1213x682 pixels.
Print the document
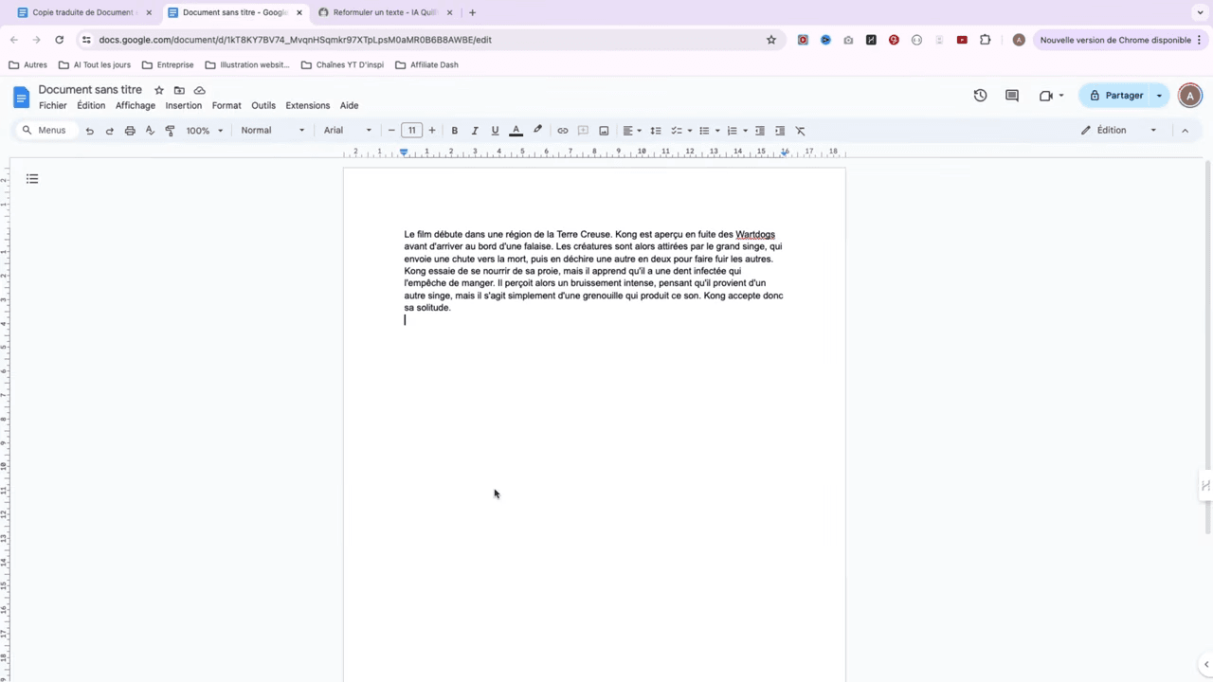[130, 131]
